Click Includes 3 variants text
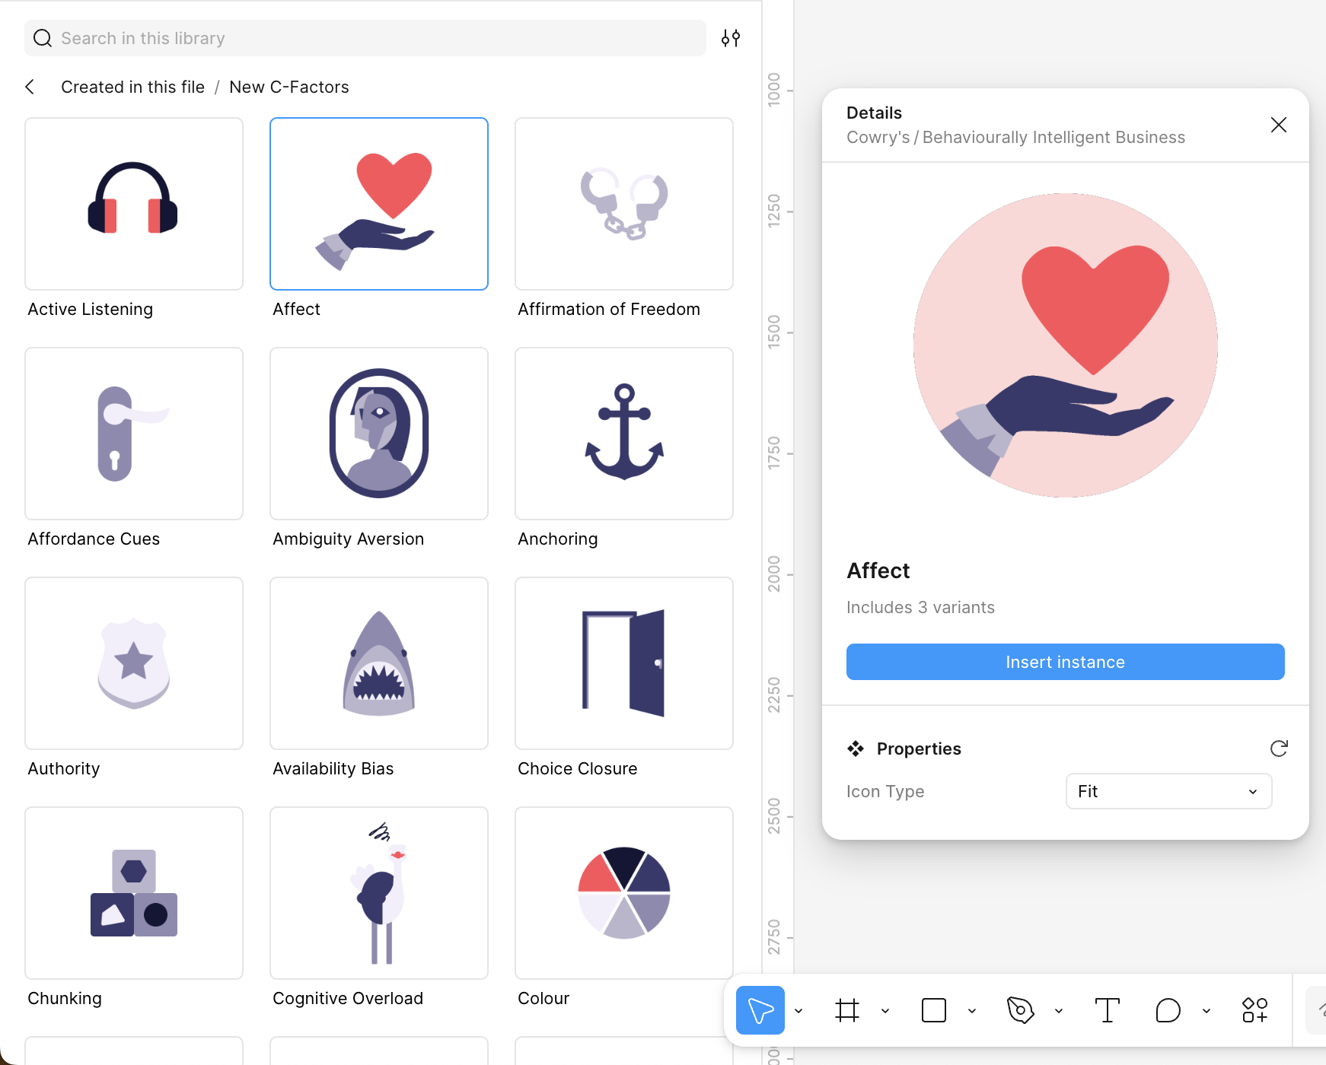This screenshot has width=1326, height=1065. coord(920,607)
